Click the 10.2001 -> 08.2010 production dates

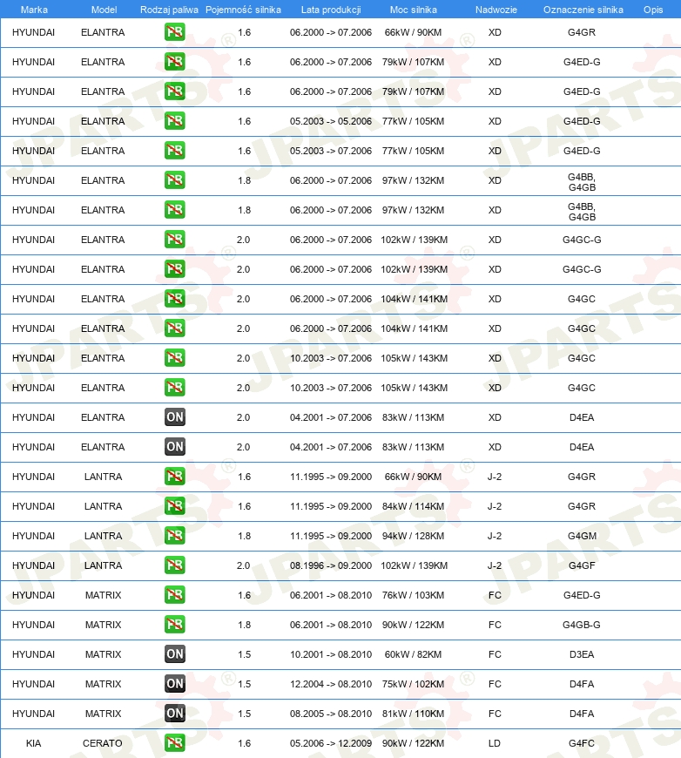pos(331,654)
